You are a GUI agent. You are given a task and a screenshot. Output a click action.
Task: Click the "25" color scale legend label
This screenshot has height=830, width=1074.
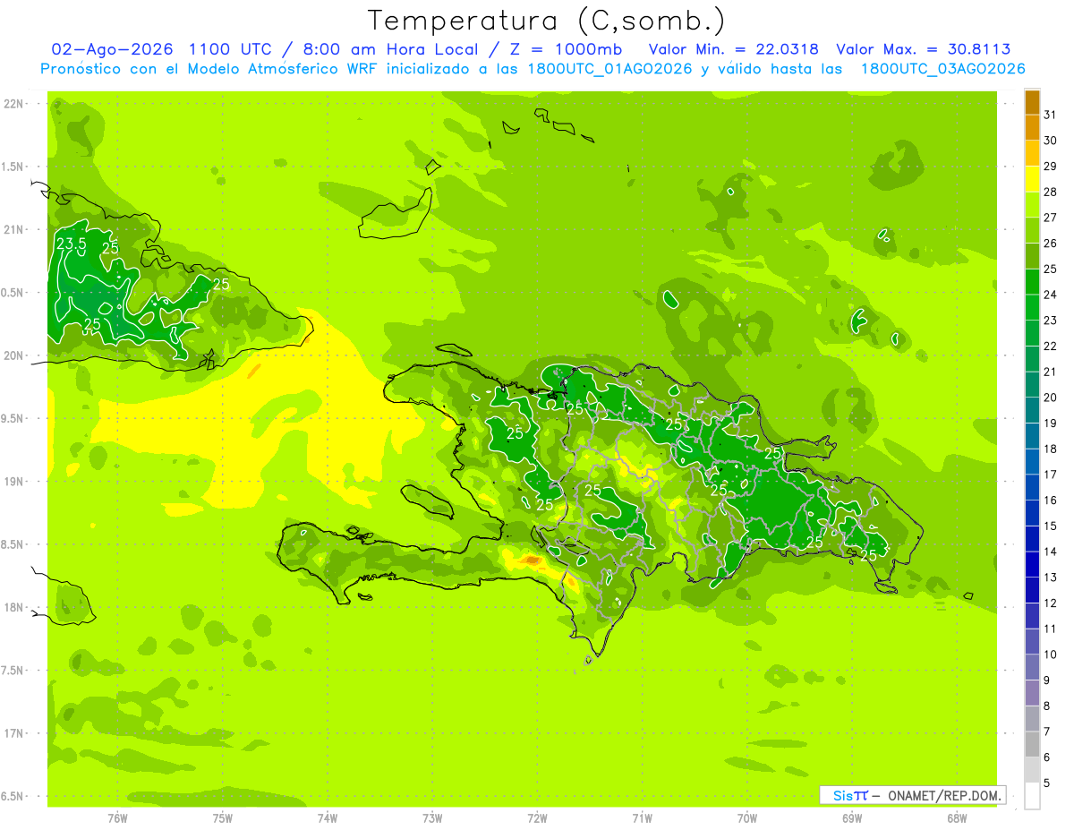click(x=1050, y=269)
